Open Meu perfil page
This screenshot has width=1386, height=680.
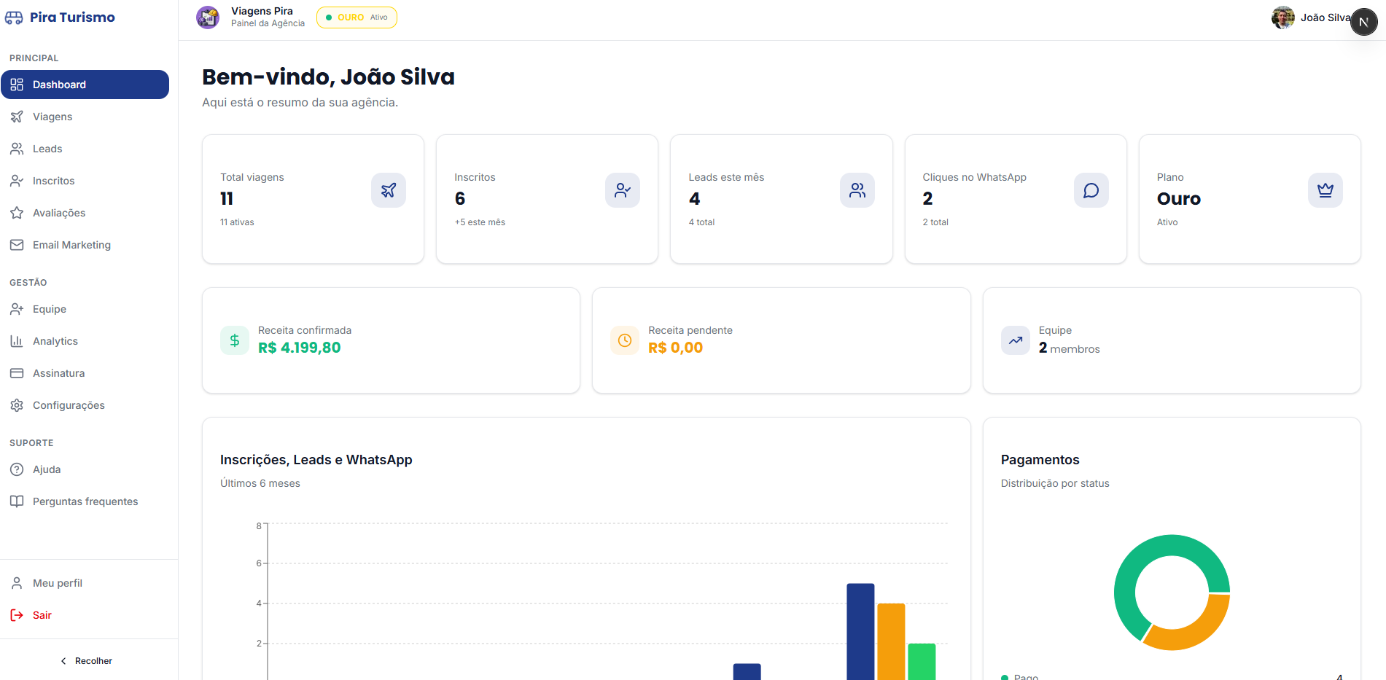coord(58,583)
